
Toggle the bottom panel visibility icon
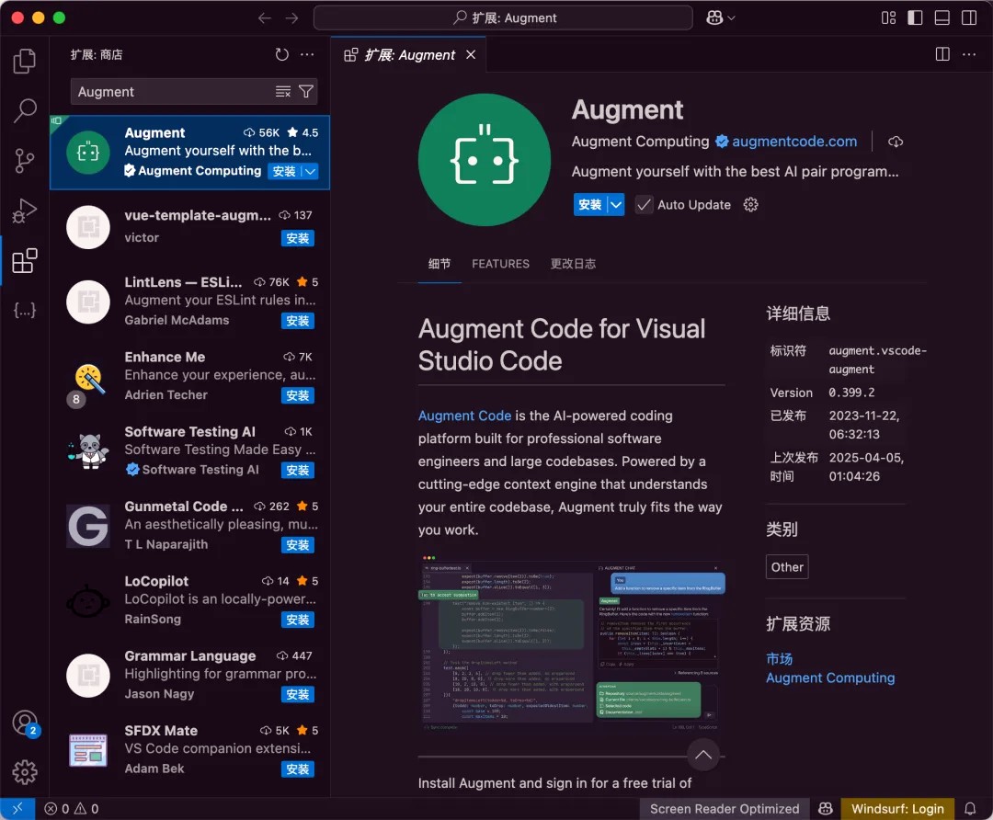942,17
